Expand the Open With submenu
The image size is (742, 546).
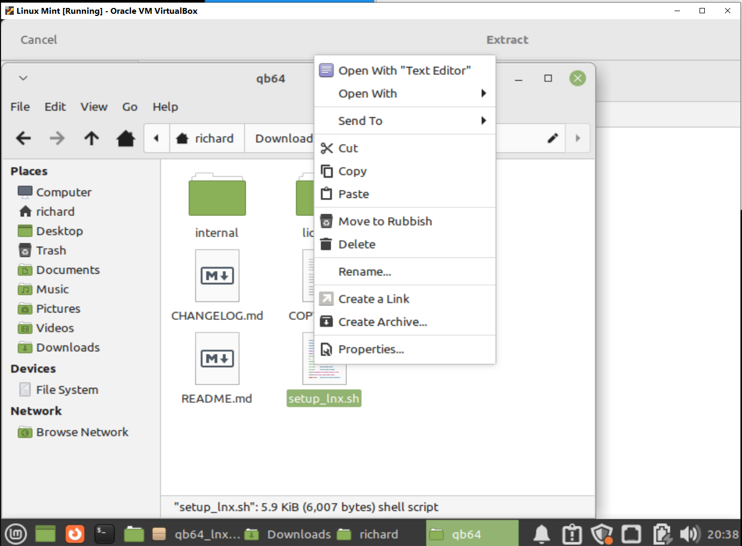(x=405, y=93)
